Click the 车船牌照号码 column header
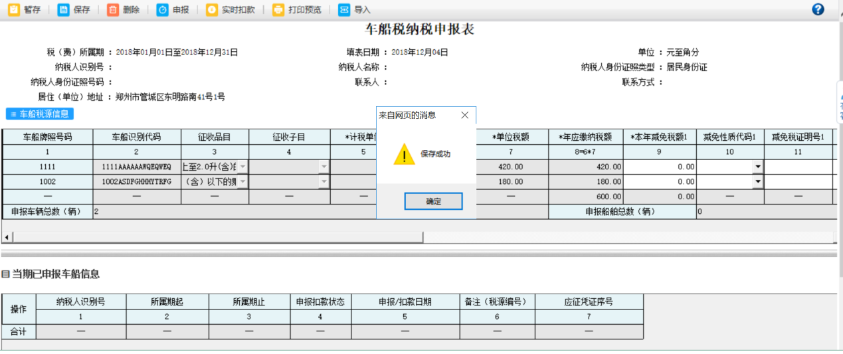843x354 pixels. tap(47, 137)
